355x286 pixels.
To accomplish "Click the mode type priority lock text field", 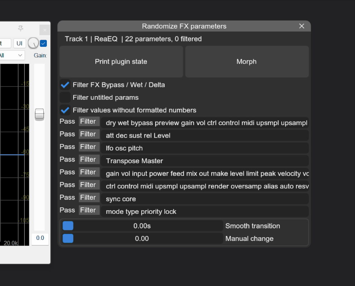I will [x=204, y=212].
